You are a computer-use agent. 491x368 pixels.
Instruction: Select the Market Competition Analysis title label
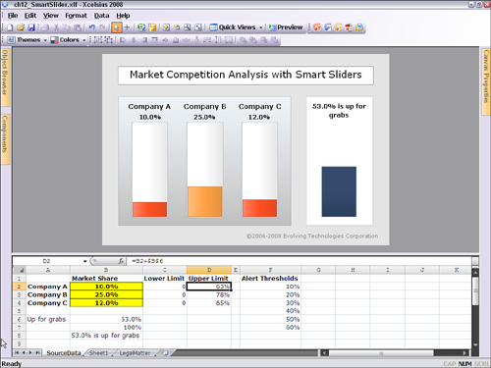245,76
